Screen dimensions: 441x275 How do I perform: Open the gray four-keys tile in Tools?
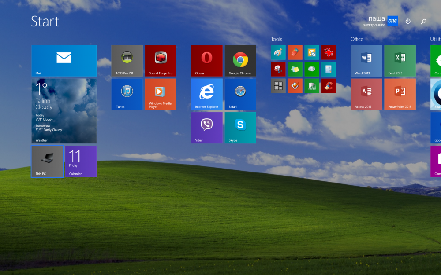tap(278, 86)
